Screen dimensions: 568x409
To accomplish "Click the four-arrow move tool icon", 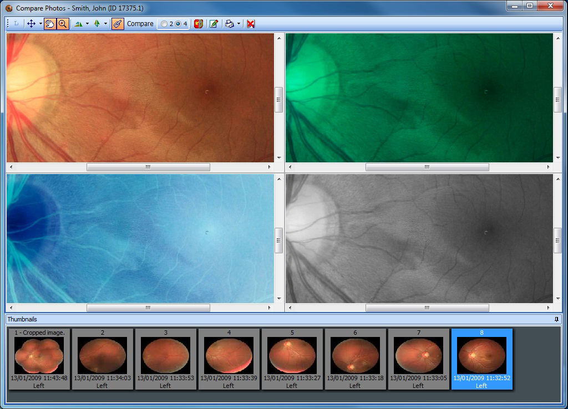I will (31, 24).
